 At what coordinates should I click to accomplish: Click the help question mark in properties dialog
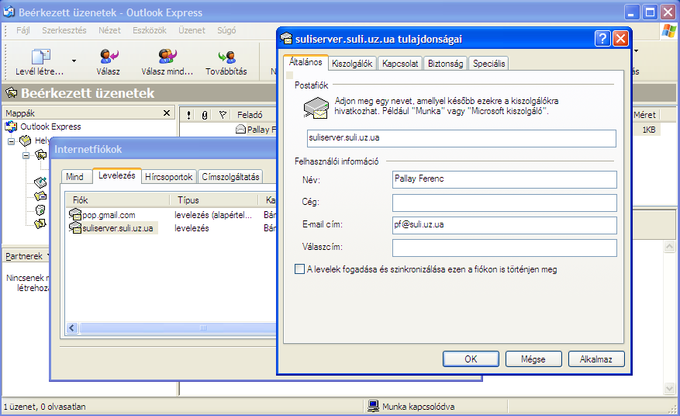coord(602,39)
